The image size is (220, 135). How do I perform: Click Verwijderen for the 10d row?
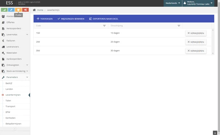point(196,33)
